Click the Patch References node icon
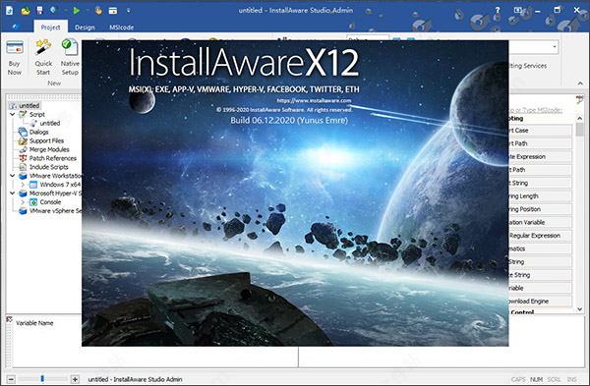The width and height of the screenshot is (590, 386). [23, 158]
